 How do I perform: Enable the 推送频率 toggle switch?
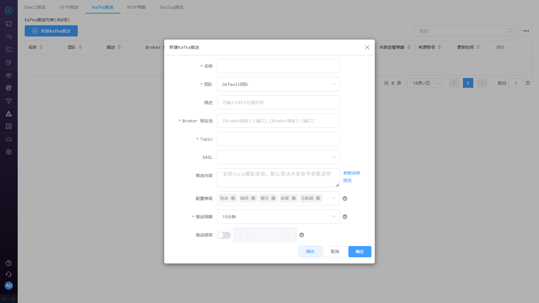click(224, 235)
